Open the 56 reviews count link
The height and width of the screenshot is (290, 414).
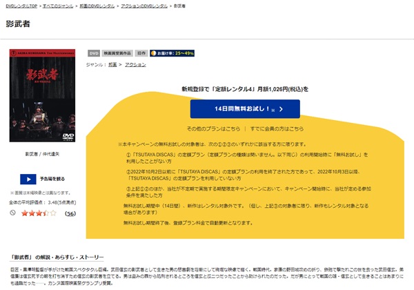[x=70, y=214]
